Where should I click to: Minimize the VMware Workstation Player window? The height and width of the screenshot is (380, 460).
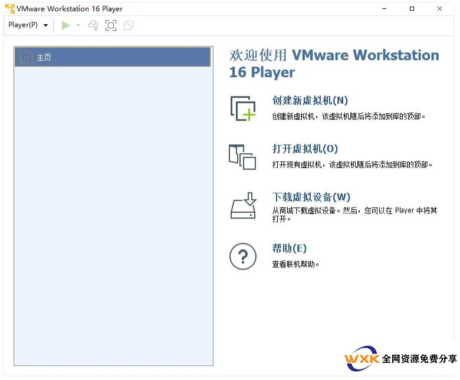pos(384,9)
